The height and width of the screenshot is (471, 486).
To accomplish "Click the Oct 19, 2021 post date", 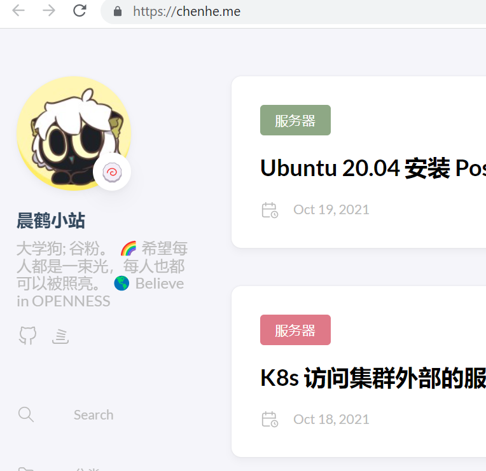I will pos(331,210).
